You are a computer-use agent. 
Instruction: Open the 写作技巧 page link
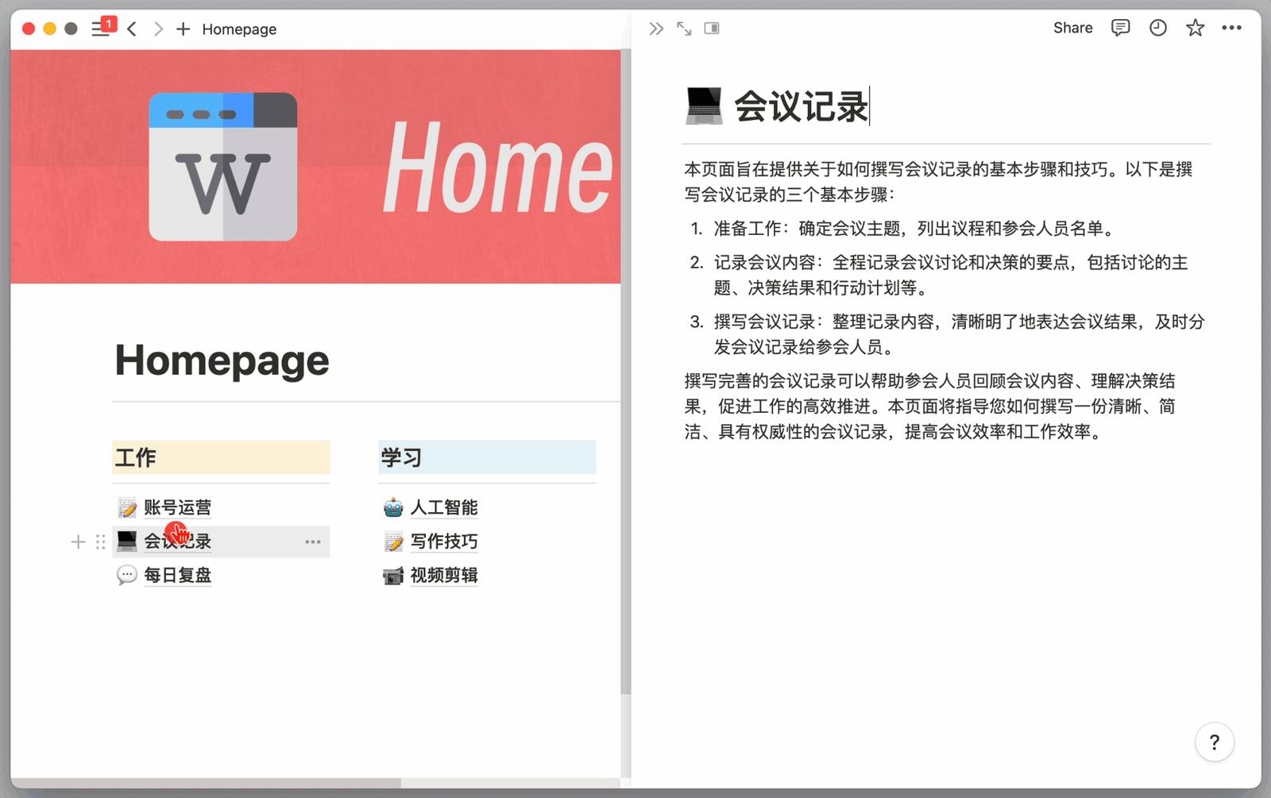(444, 542)
